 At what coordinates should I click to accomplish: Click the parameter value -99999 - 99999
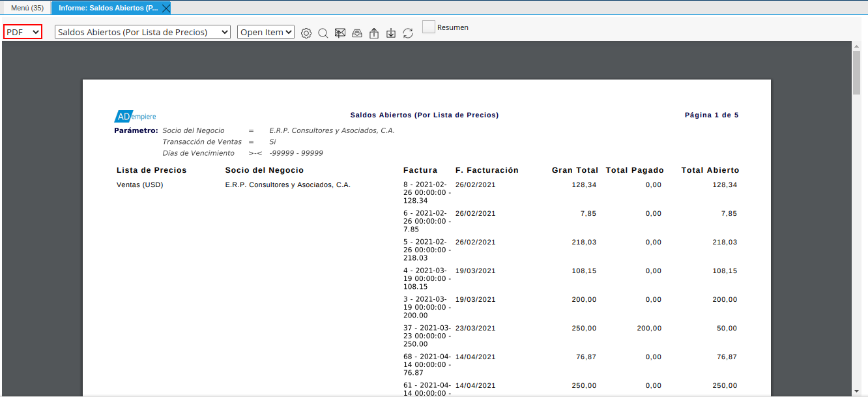click(297, 153)
